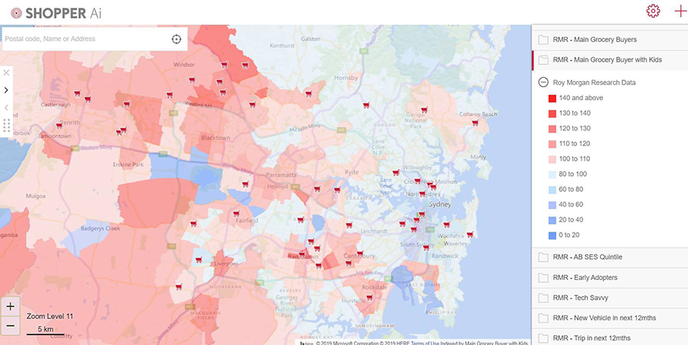
Task: Open the Terms of Use link
Action: point(424,342)
